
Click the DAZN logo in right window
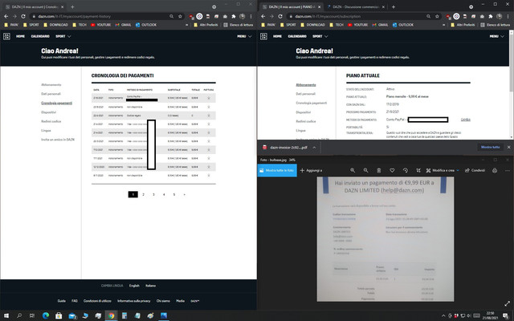pyautogui.click(x=263, y=36)
